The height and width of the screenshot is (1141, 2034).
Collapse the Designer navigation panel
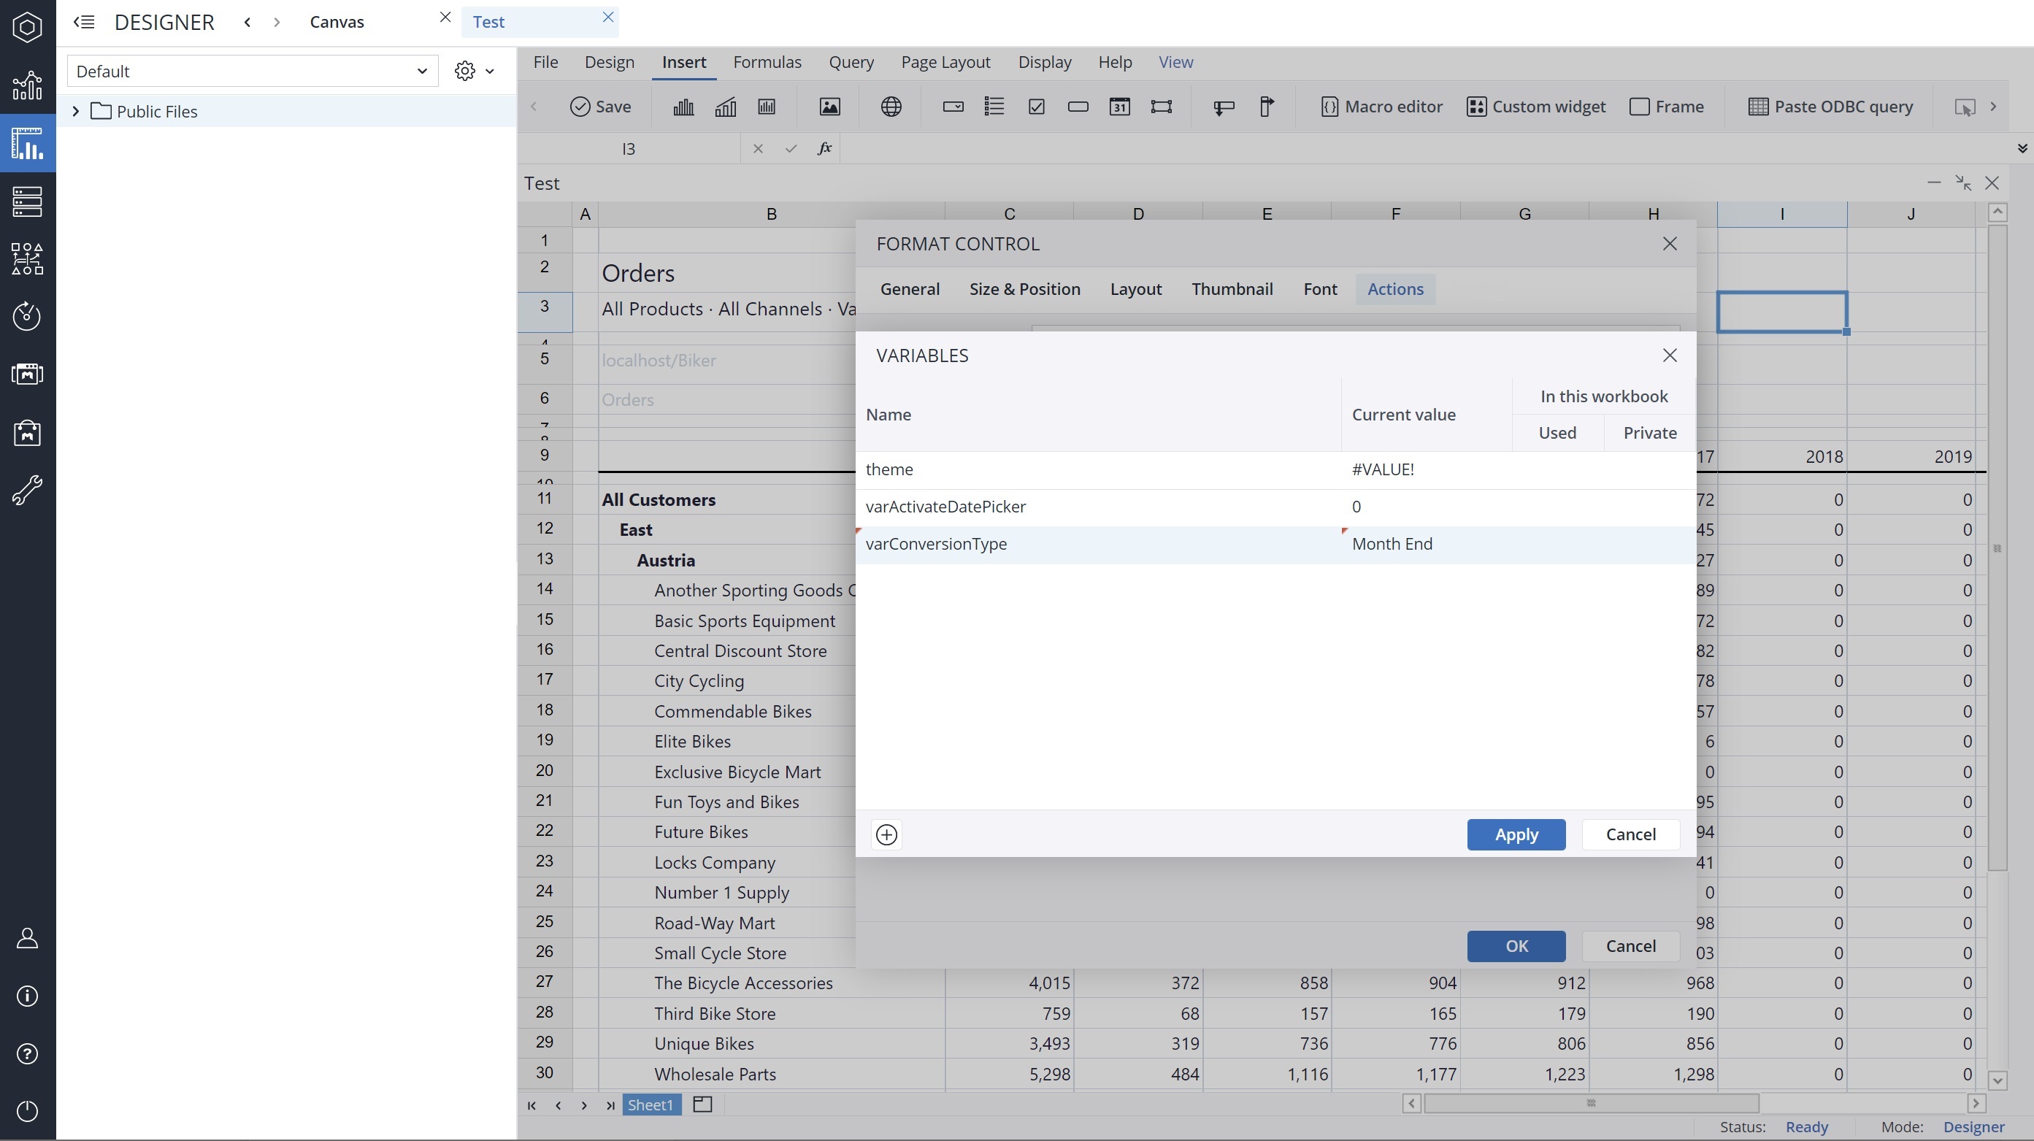pos(84,22)
